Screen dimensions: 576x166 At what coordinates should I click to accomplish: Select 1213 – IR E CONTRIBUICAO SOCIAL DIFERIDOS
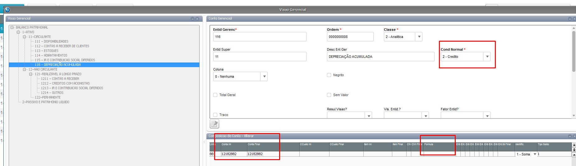[72, 88]
